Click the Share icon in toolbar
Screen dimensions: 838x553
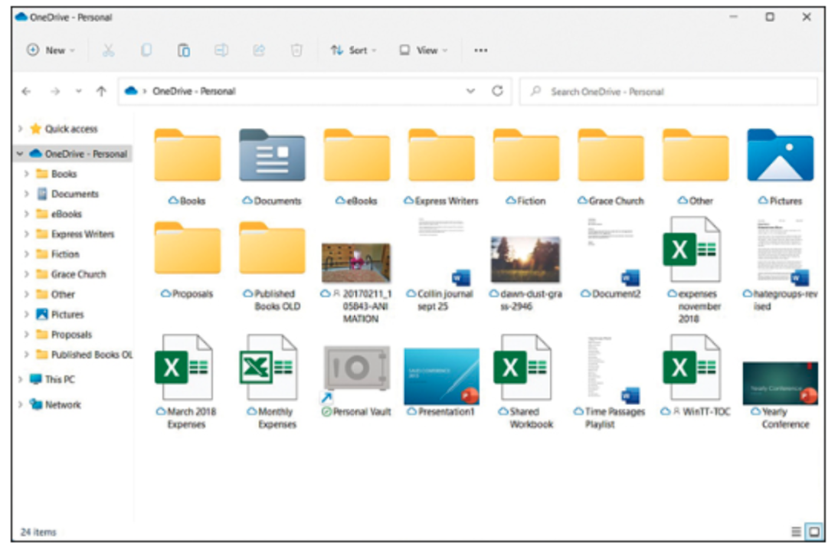click(259, 51)
